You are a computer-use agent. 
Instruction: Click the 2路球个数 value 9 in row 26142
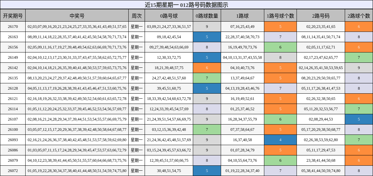[359, 68]
